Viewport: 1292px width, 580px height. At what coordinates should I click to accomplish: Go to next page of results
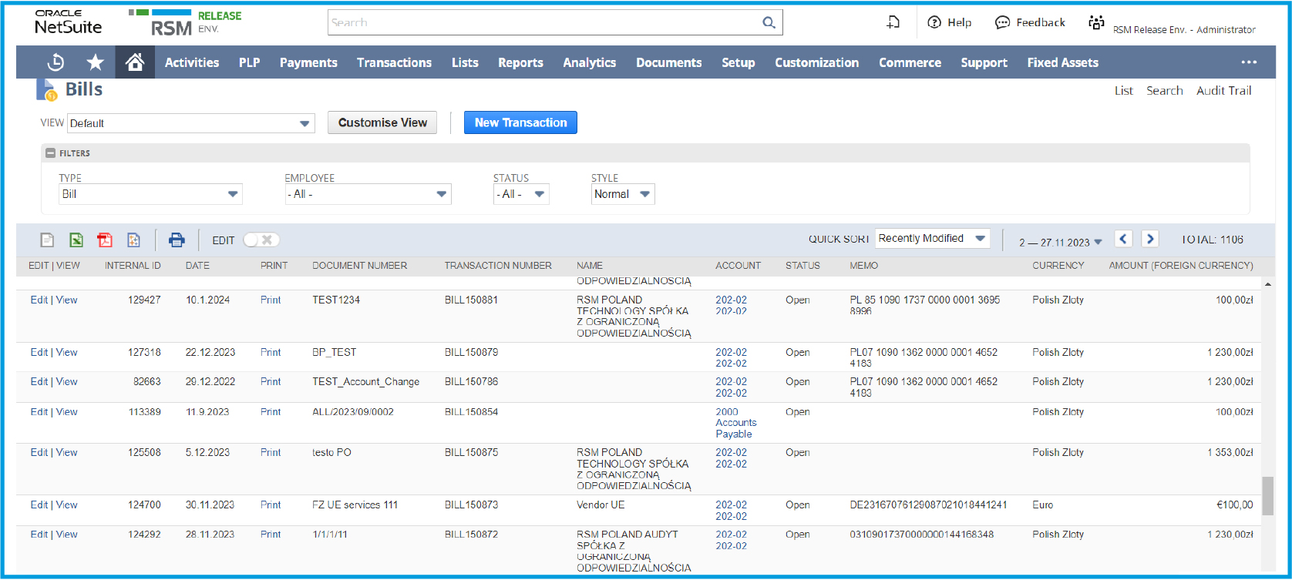click(1150, 239)
